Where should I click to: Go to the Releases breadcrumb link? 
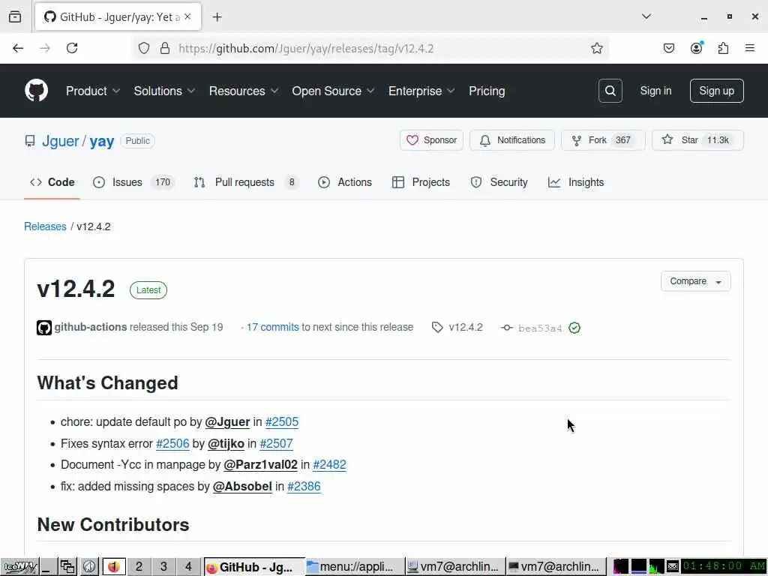(x=45, y=226)
